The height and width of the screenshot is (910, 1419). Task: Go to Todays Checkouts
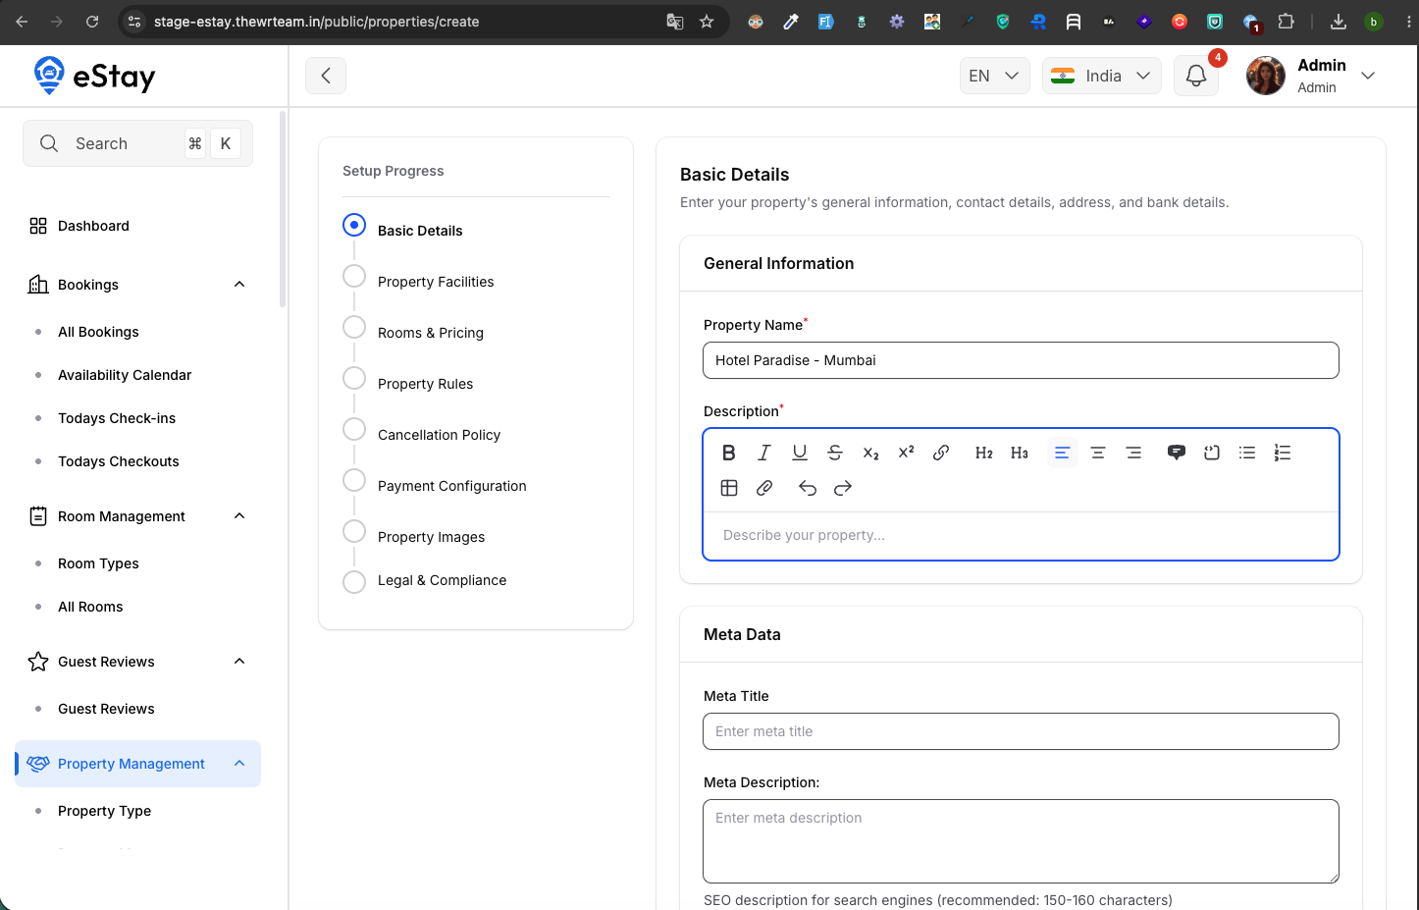coord(119,461)
